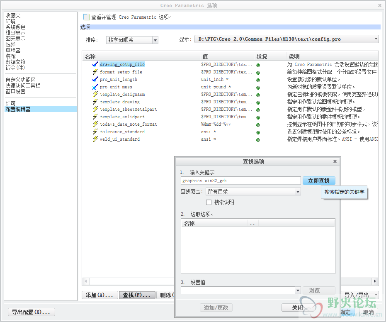Click the 说明 column header

coord(332,56)
